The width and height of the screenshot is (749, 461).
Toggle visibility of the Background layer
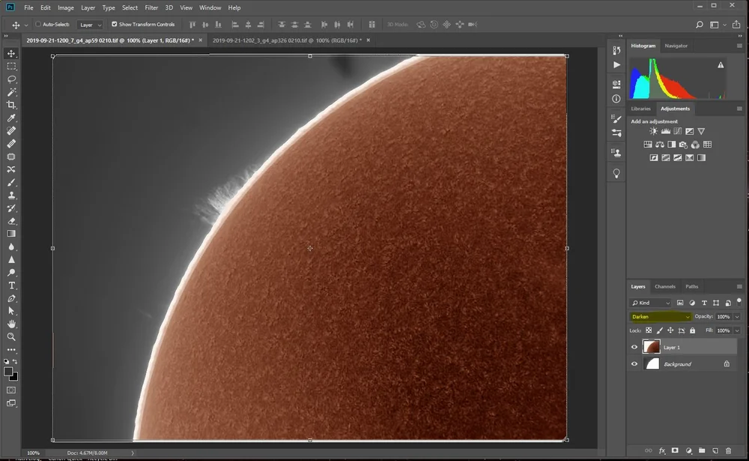coord(634,364)
